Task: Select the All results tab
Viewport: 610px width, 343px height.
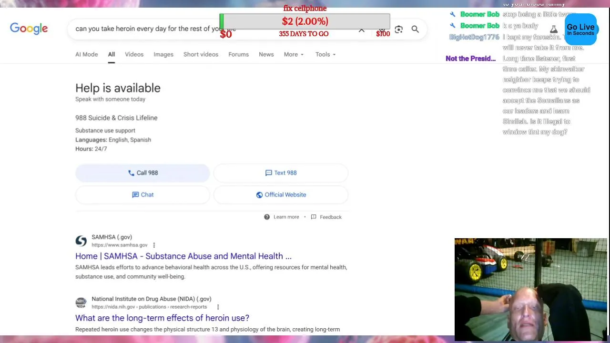Action: coord(111,54)
